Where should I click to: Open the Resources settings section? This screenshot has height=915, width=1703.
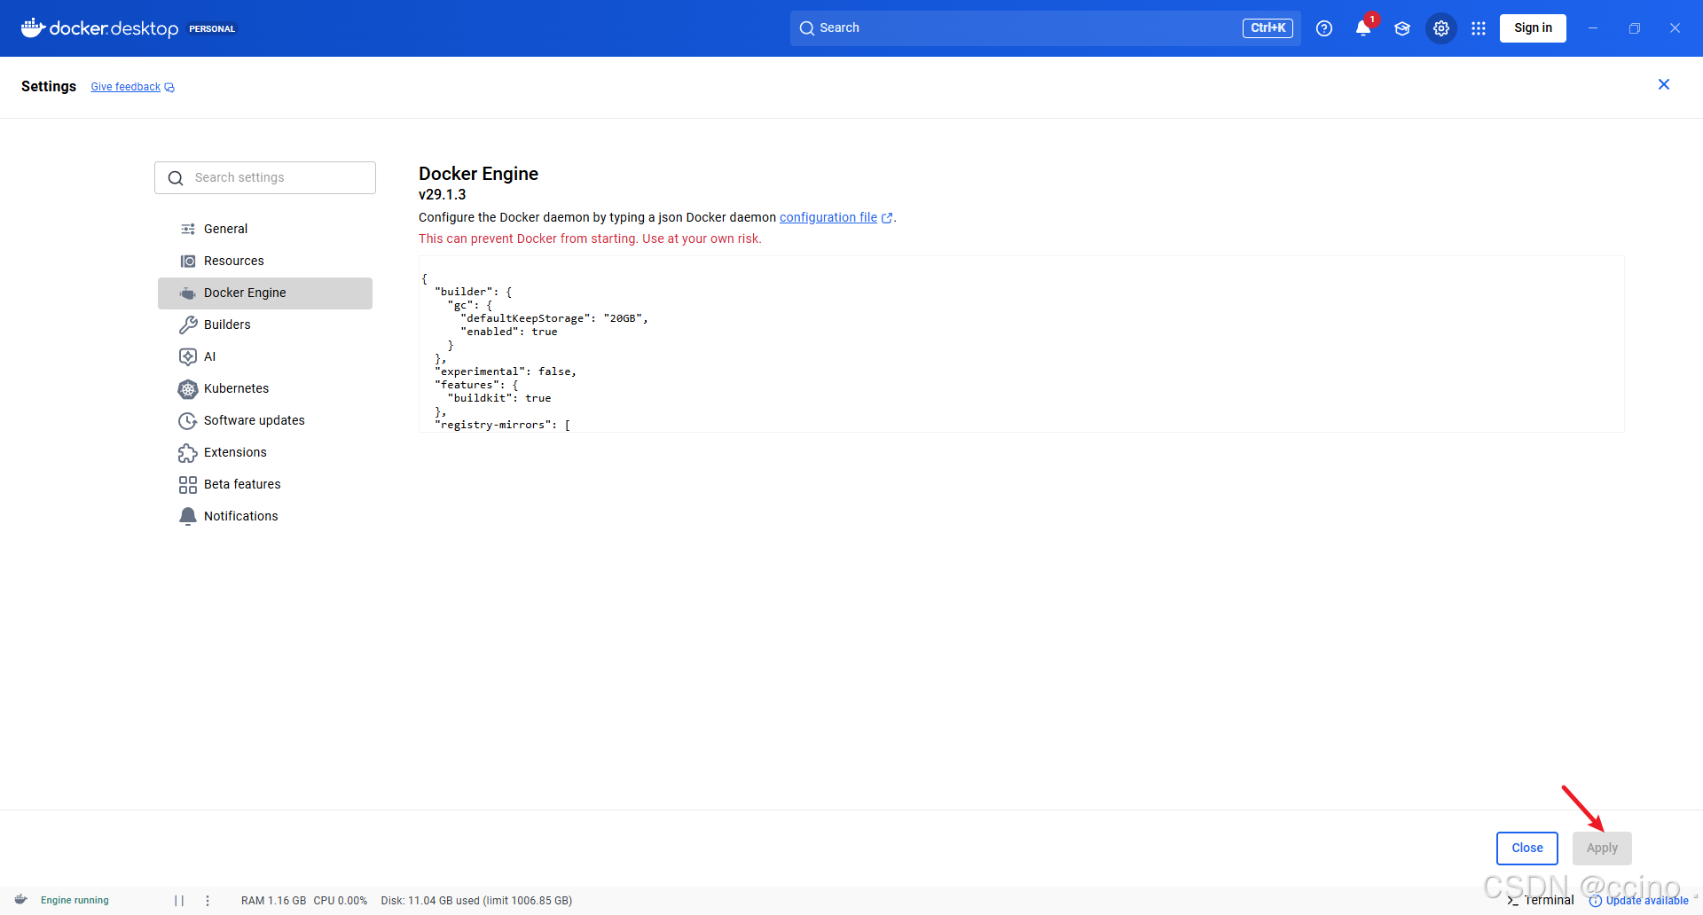tap(265, 261)
